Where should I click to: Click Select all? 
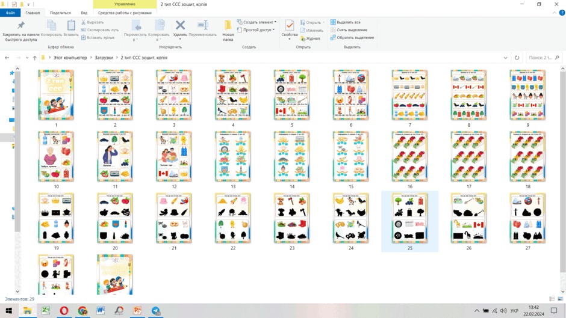(x=346, y=22)
